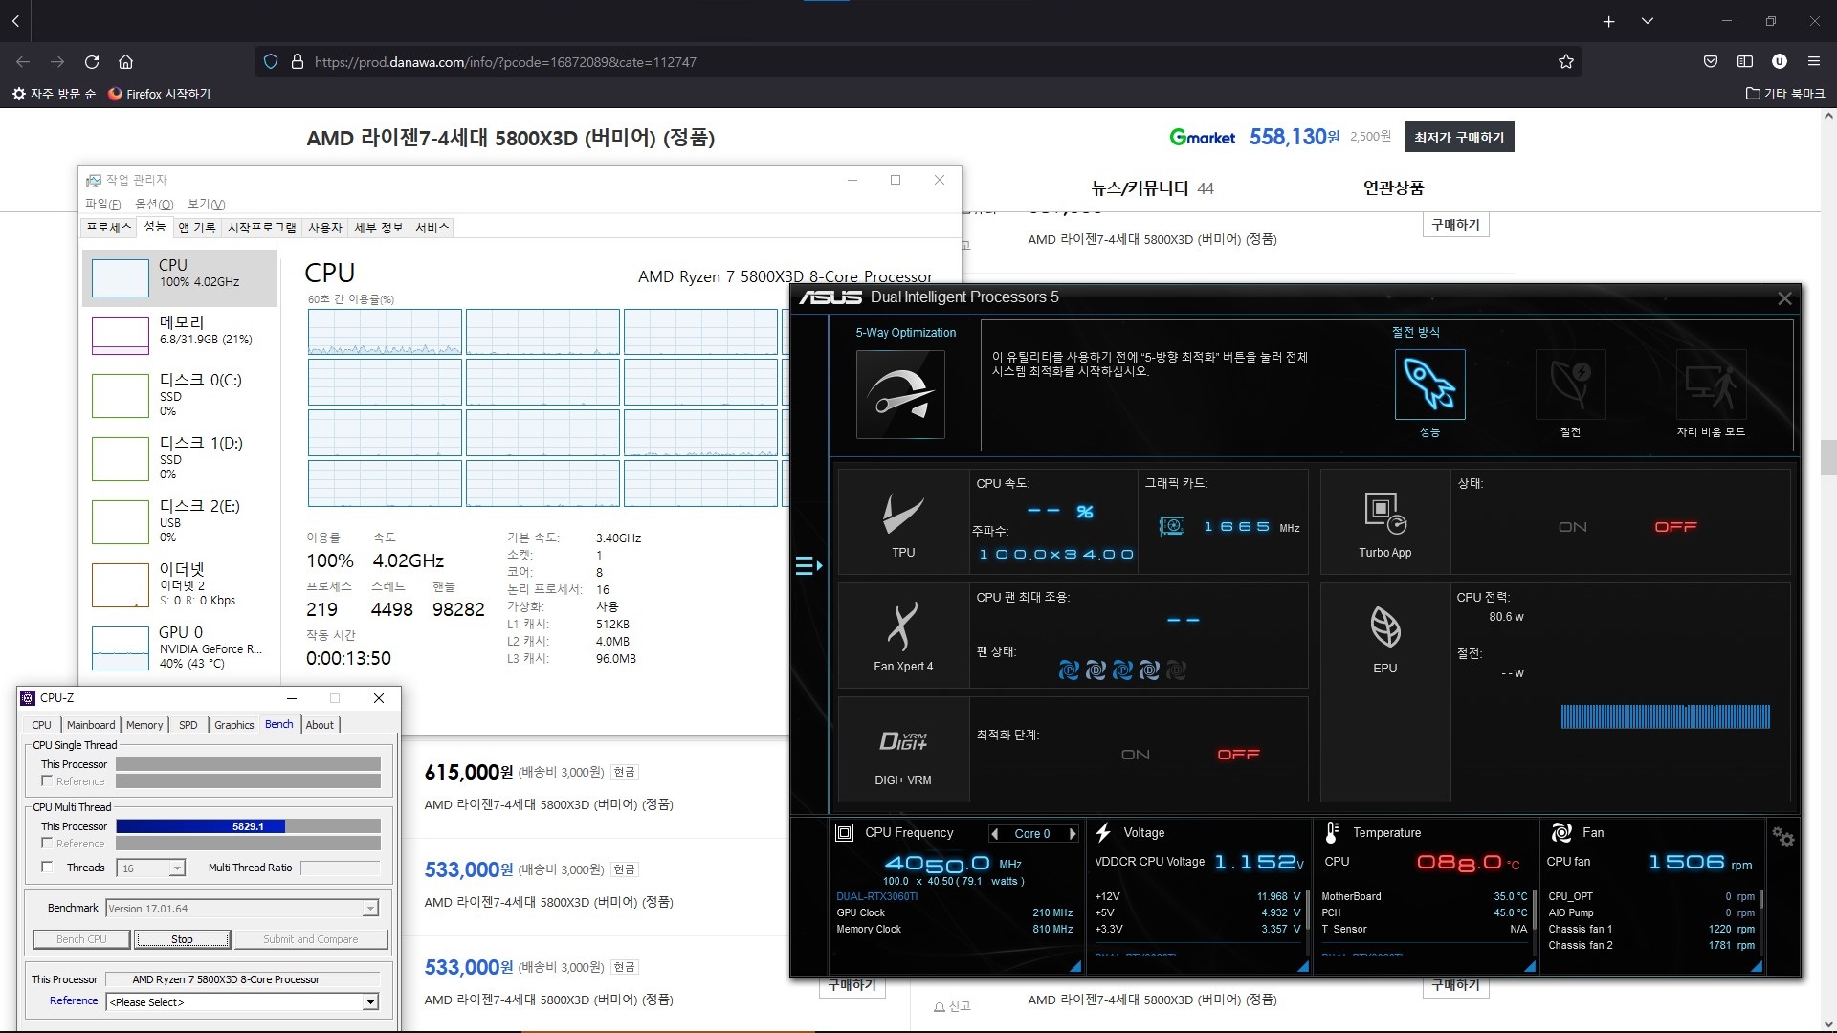
Task: Expand the ASUS side menu arrow
Action: tap(808, 566)
